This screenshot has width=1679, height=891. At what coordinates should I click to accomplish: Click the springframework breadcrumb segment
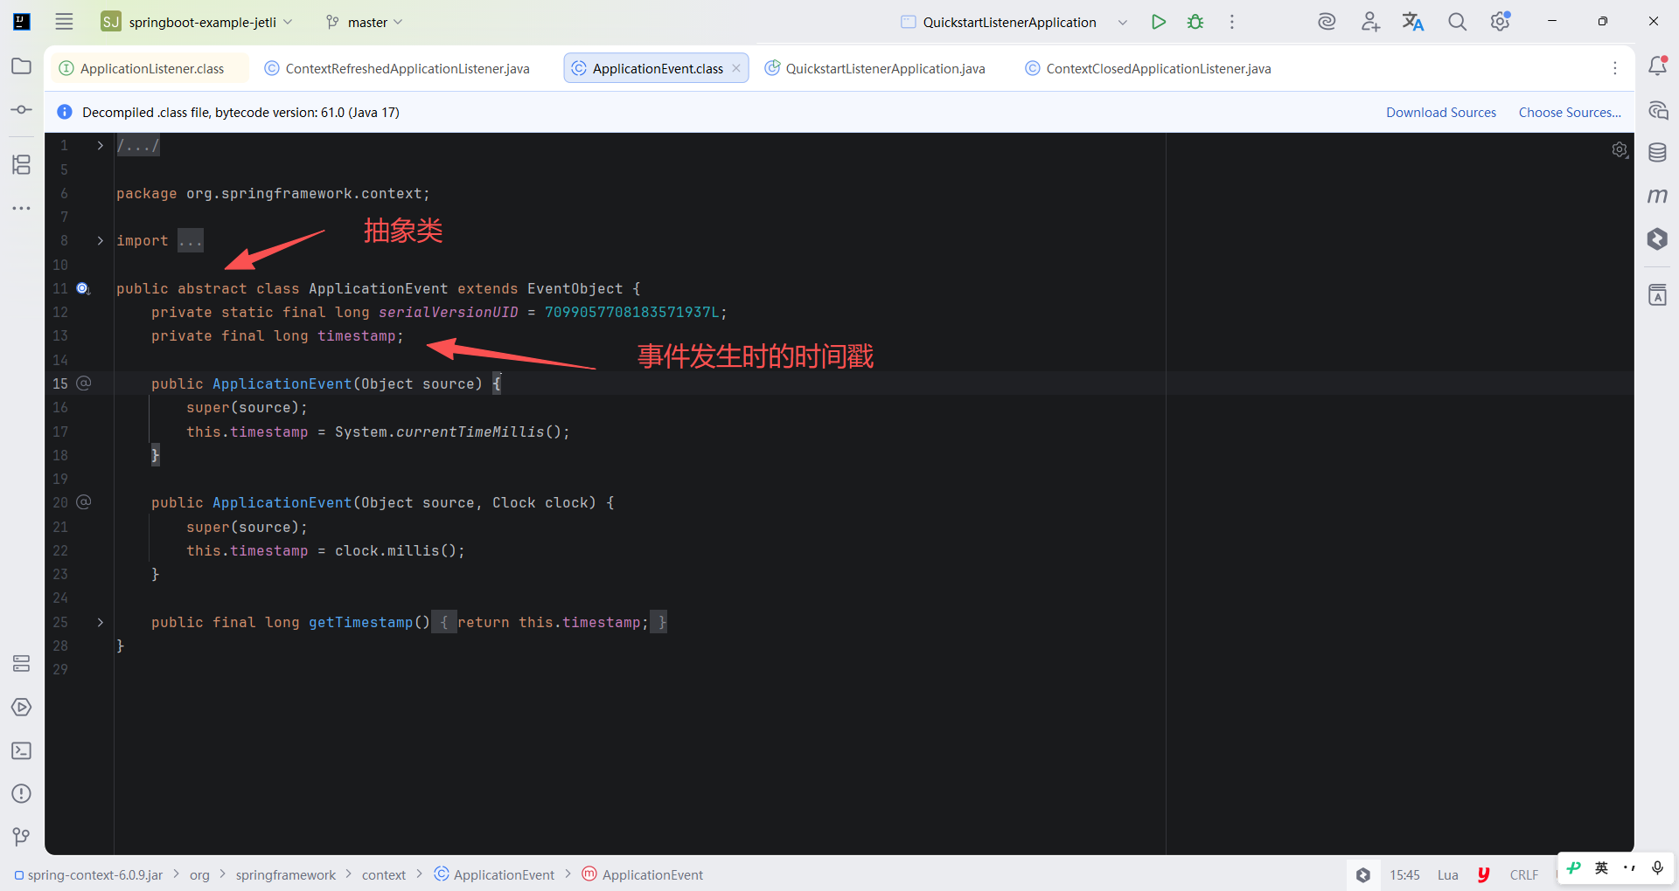coord(285,874)
